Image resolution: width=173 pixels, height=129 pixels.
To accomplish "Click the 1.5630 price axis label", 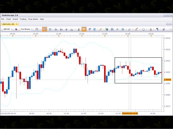I will point(167,38).
